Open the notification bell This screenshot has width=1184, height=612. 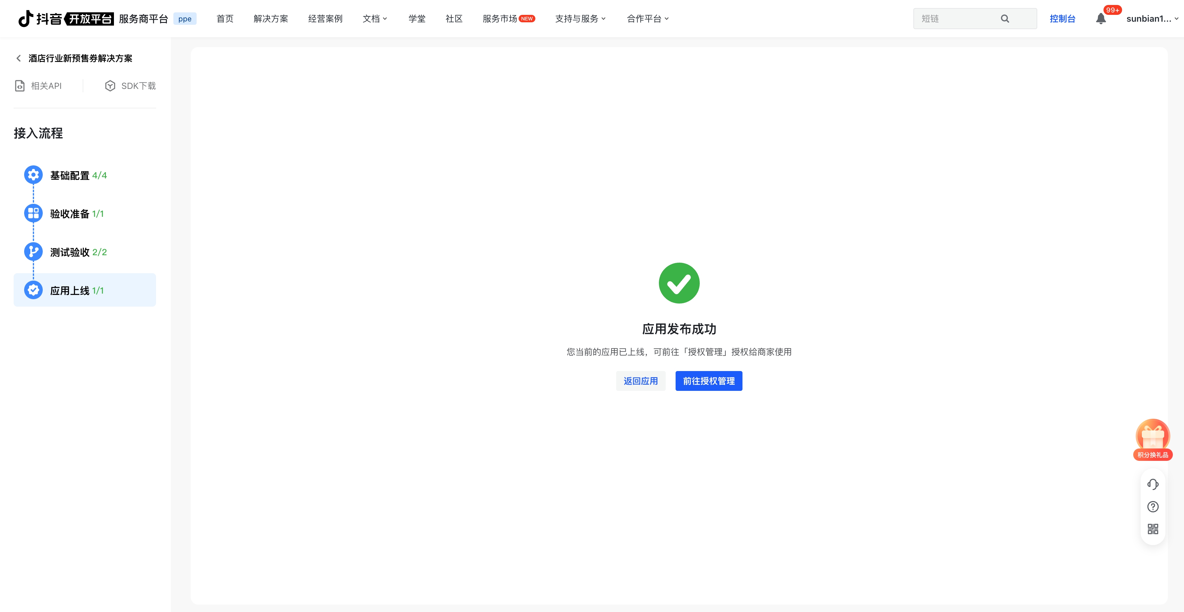point(1101,19)
